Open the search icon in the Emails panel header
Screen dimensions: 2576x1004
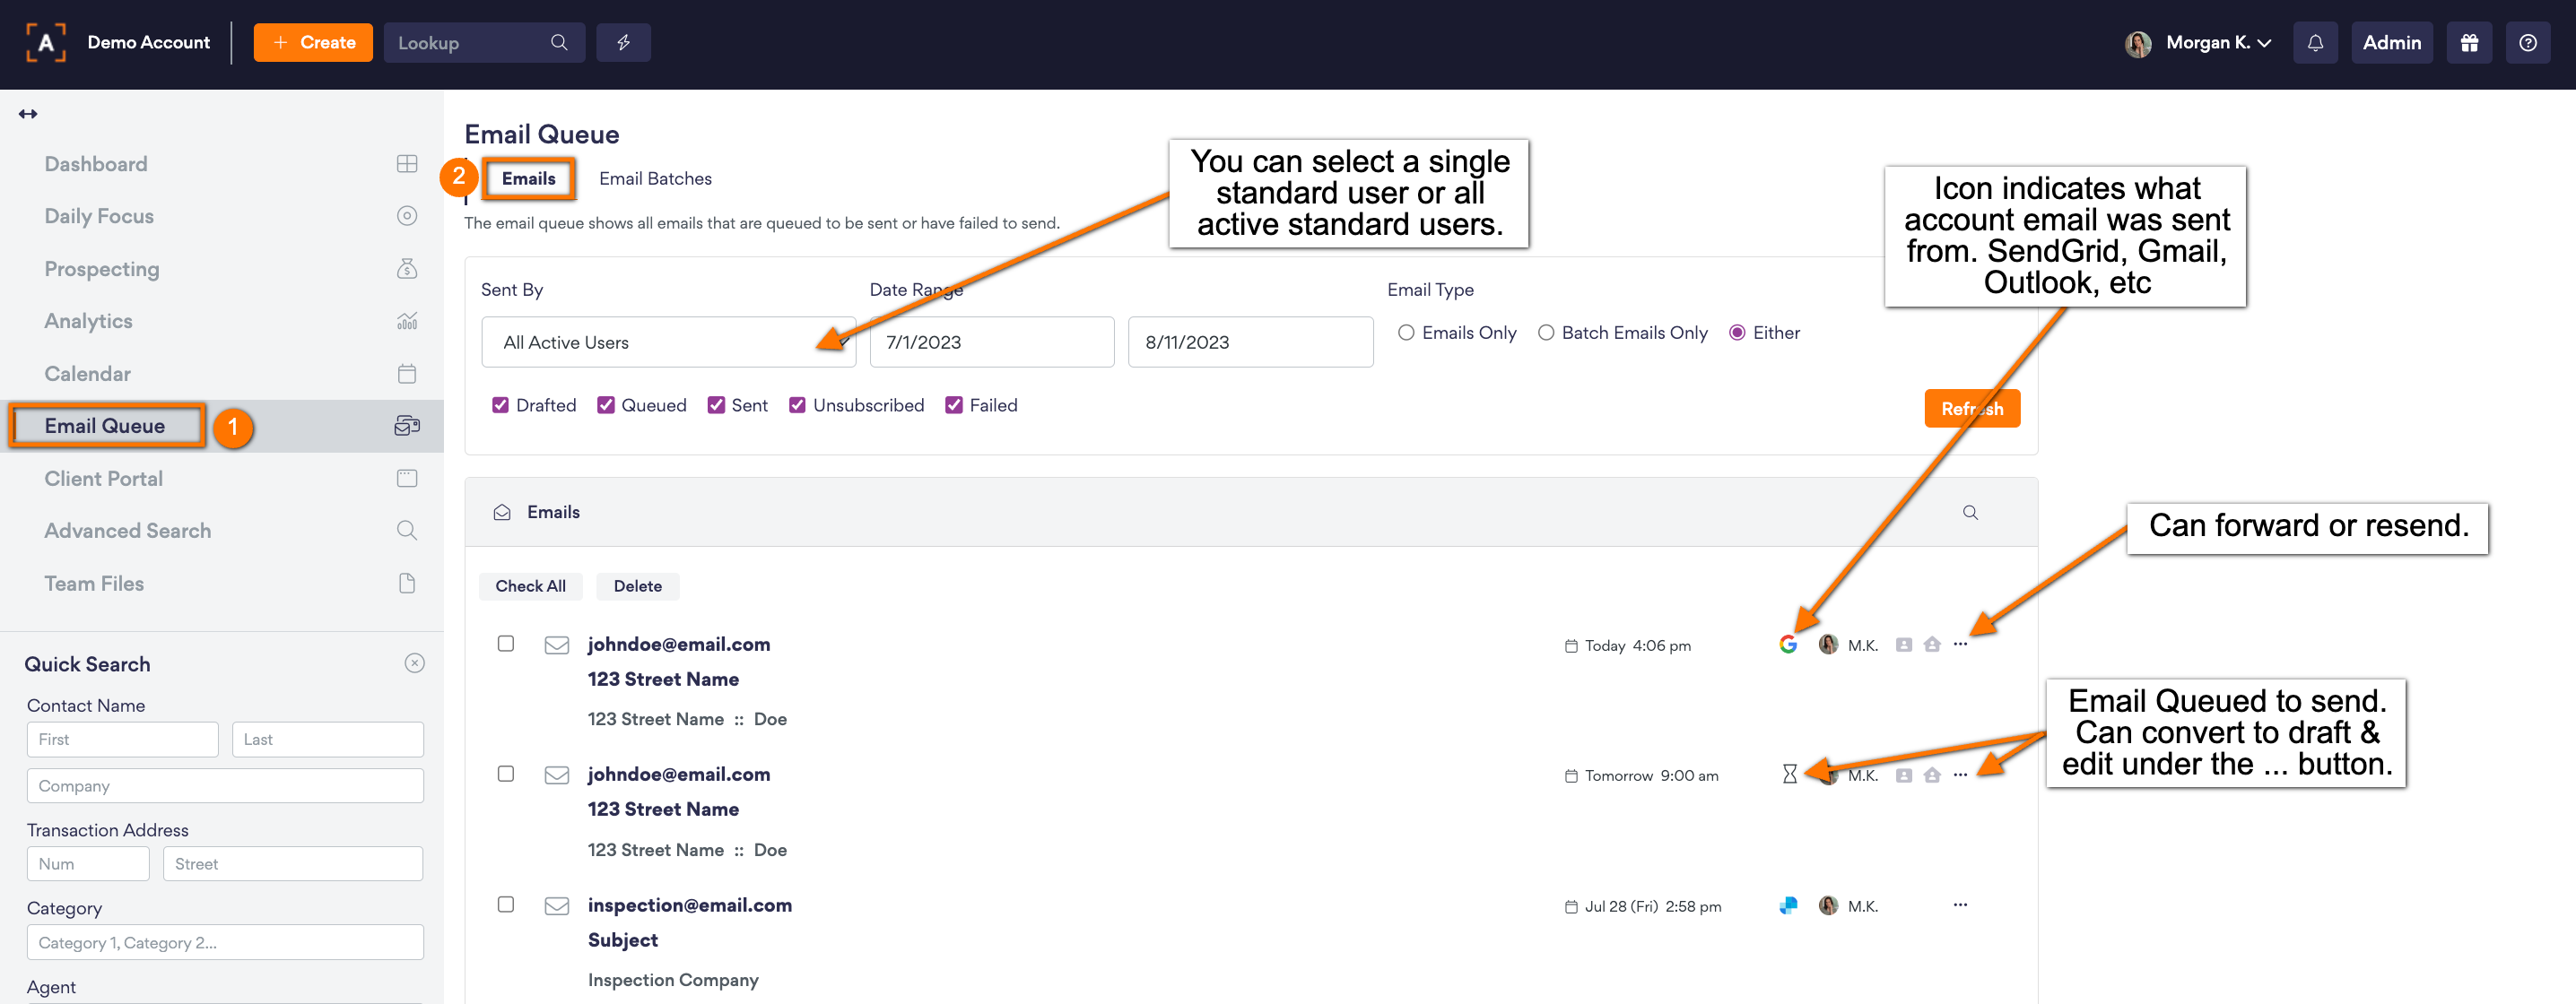[1969, 512]
